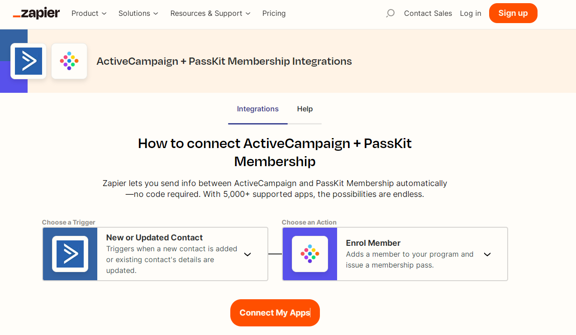Expand the Product menu

pos(89,14)
